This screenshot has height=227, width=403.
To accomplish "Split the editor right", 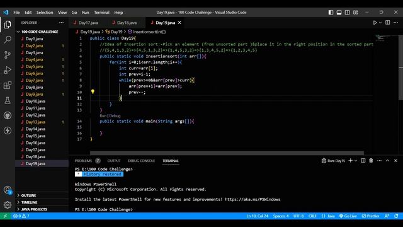I will coord(388,23).
